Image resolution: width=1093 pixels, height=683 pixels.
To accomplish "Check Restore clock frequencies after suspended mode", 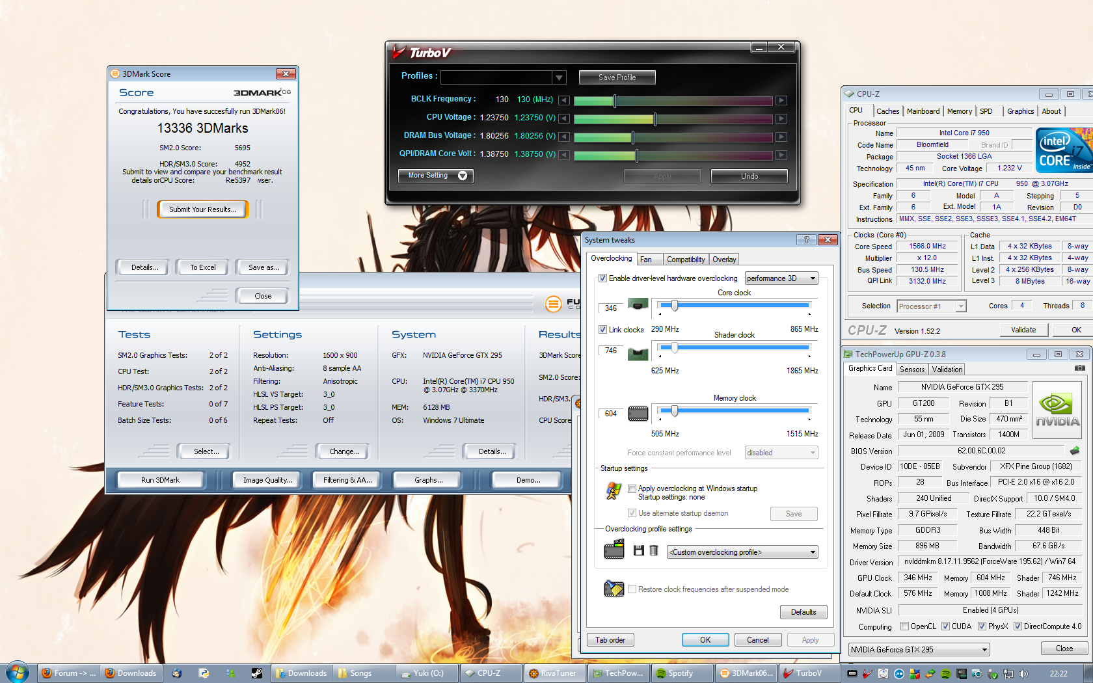I will point(632,589).
